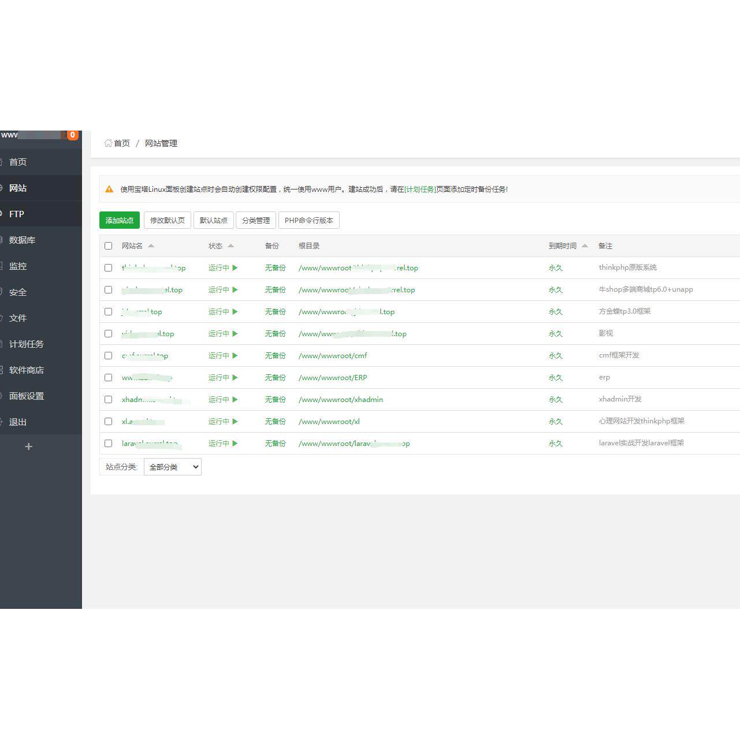Open root directory /www/wwwroot/xl
The width and height of the screenshot is (740, 740).
tap(329, 422)
